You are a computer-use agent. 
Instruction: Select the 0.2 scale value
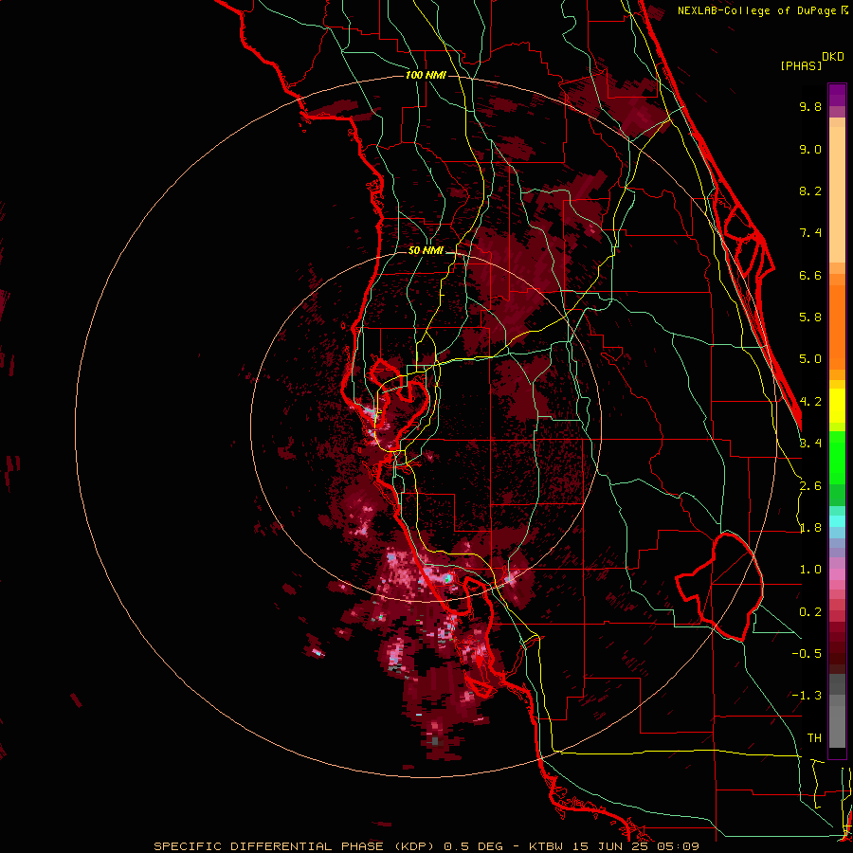click(x=810, y=612)
